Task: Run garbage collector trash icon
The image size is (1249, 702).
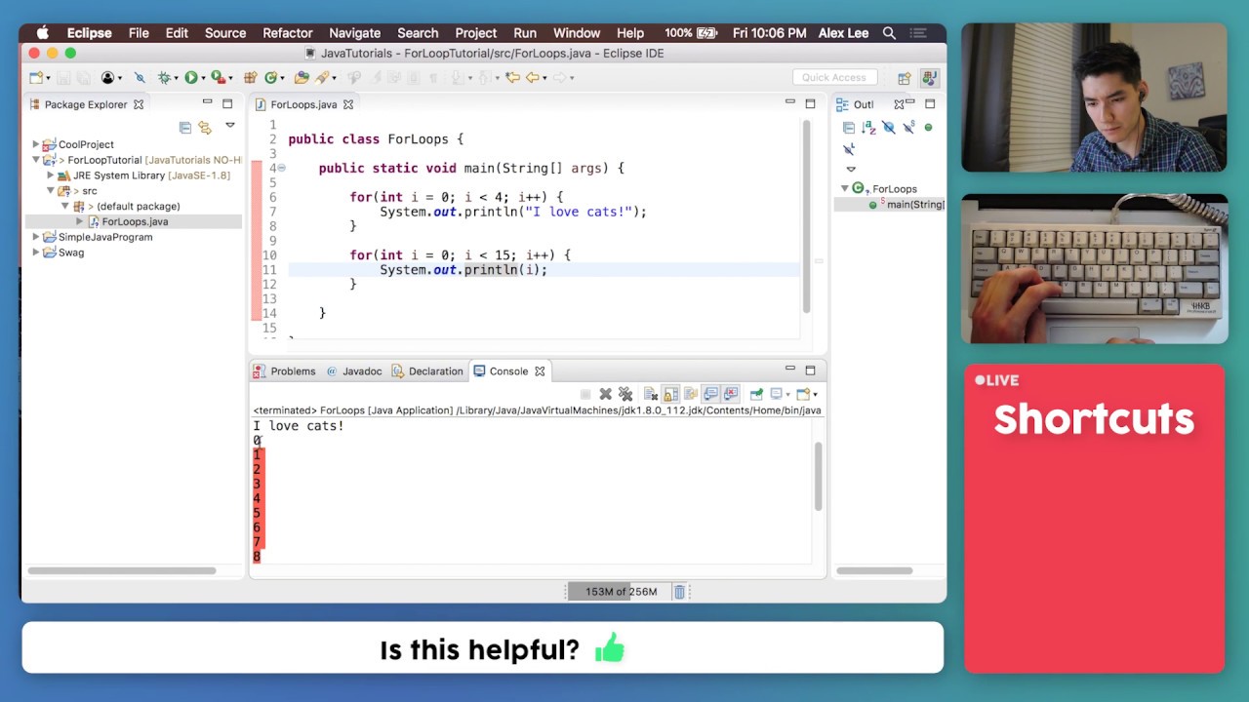Action: pos(680,592)
